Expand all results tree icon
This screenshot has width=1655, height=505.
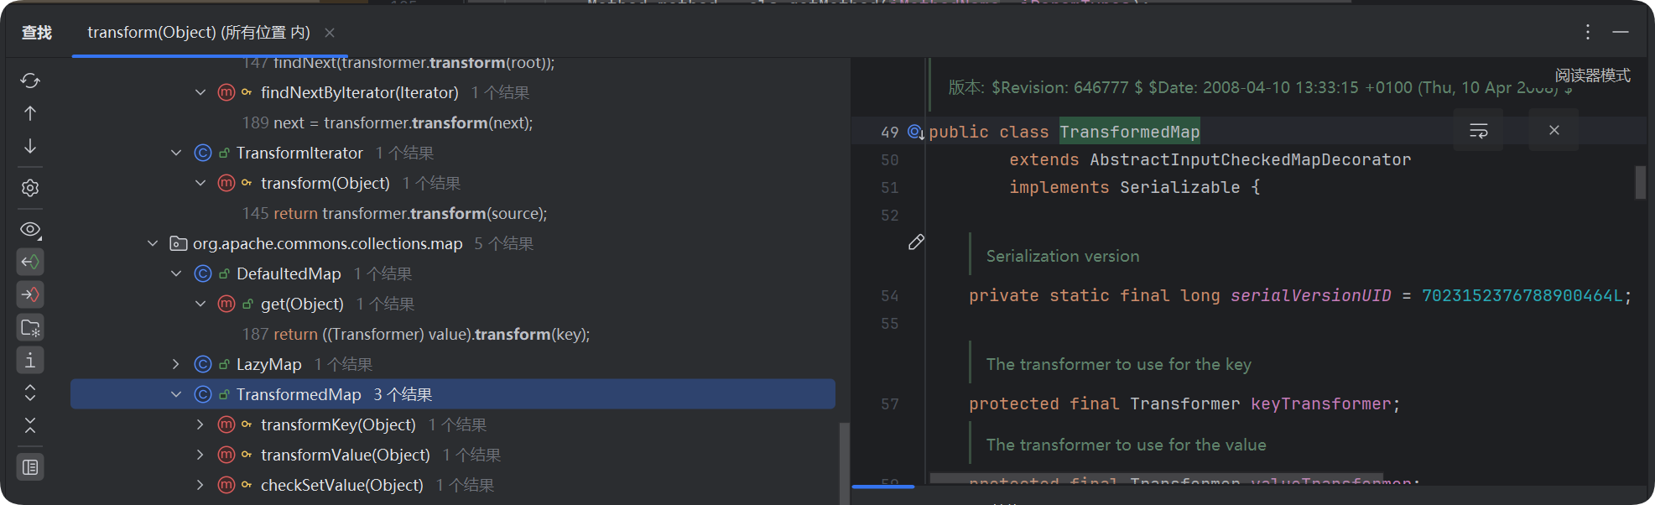[x=30, y=393]
